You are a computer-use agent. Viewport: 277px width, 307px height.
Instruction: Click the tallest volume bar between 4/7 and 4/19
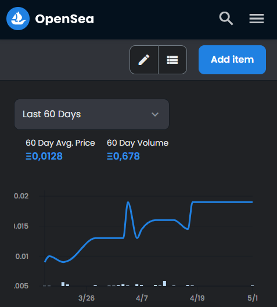tap(164, 283)
